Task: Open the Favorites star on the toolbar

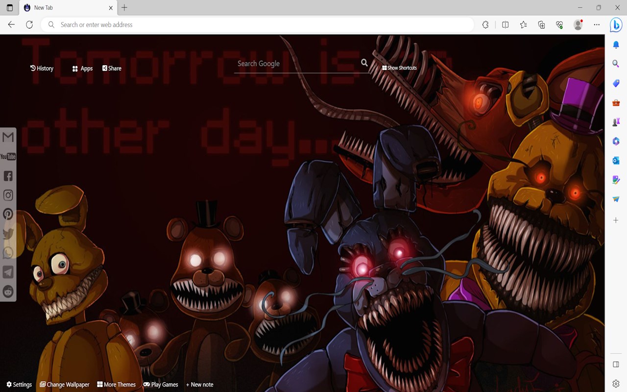Action: (x=523, y=24)
